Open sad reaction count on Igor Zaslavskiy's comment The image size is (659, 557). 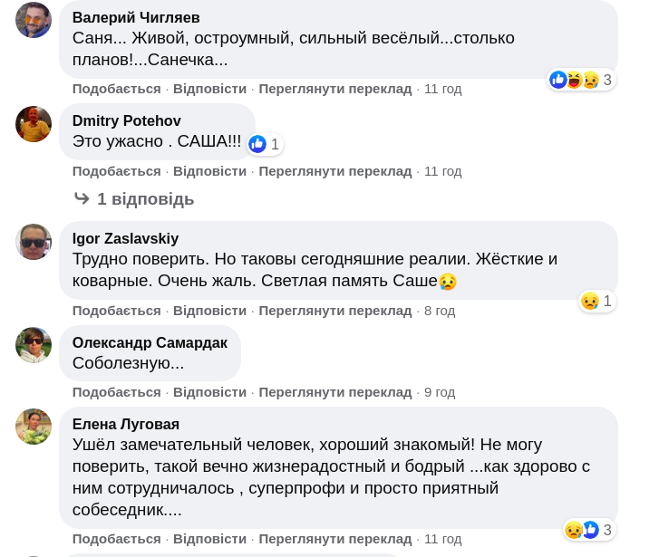pos(597,301)
